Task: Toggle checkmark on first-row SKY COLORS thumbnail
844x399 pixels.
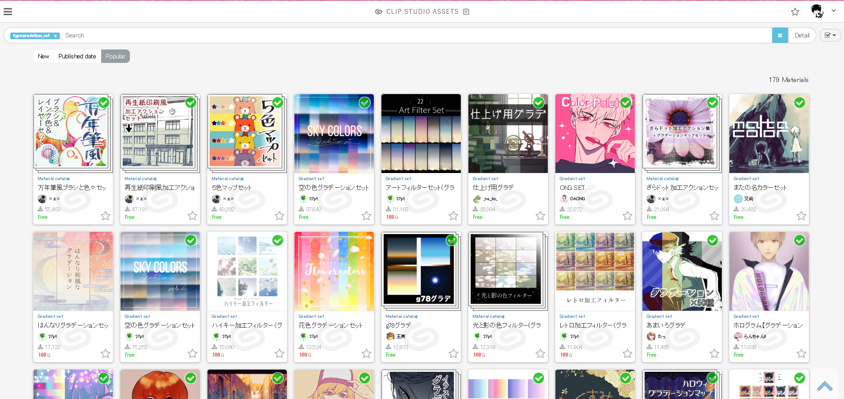Action: 364,103
